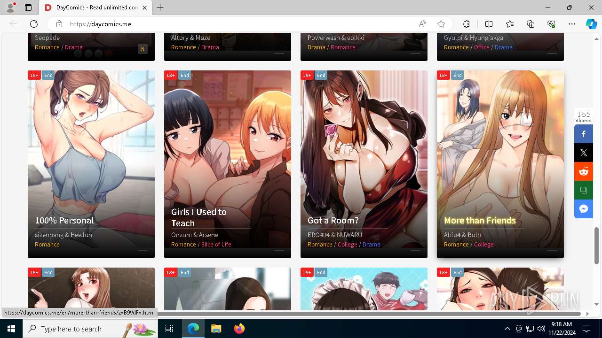Click the address bar URL

pyautogui.click(x=101, y=24)
